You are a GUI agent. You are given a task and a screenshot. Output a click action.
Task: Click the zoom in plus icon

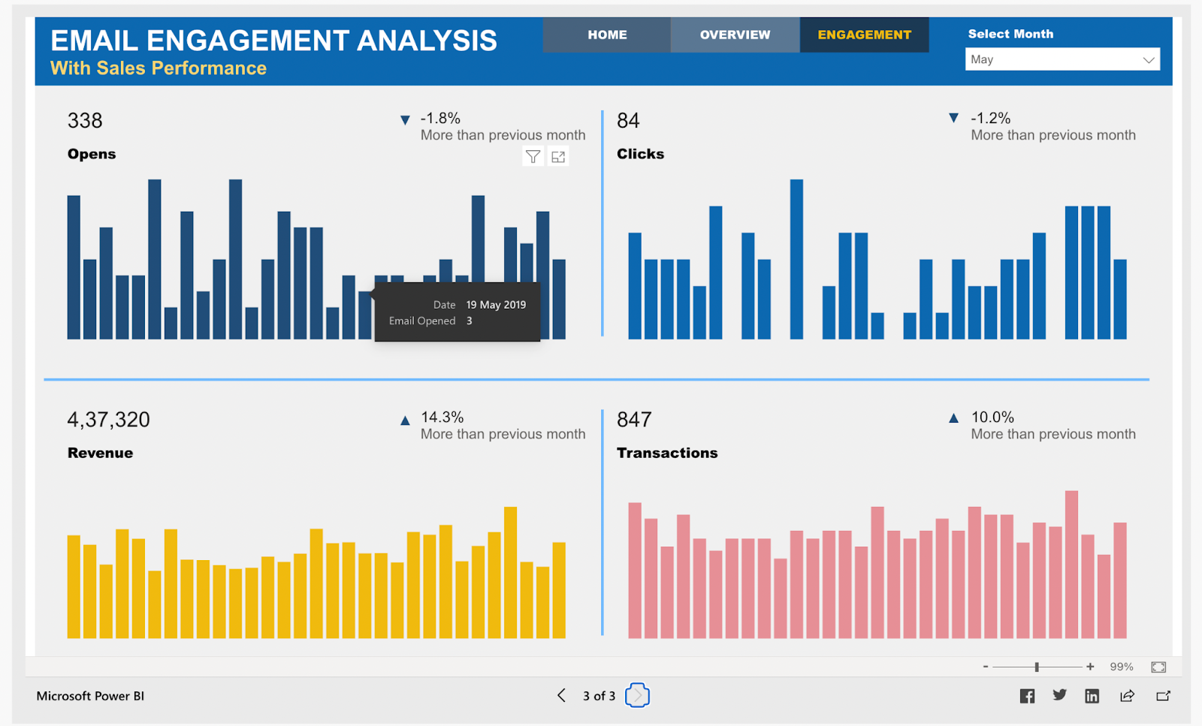1090,666
